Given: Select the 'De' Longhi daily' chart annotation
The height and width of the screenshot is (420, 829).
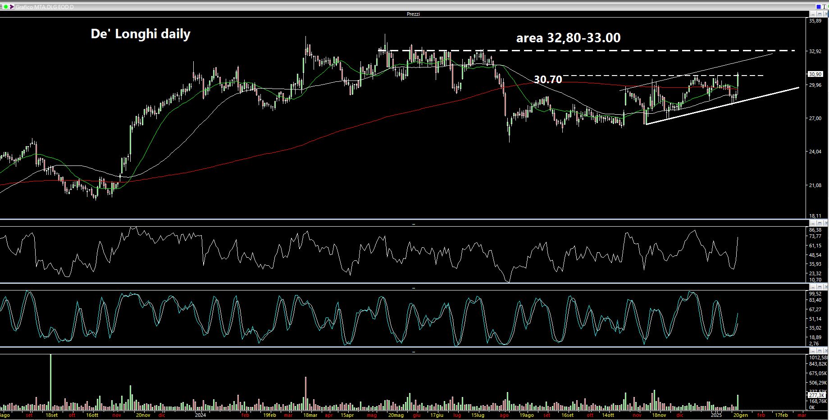Looking at the screenshot, I should [x=141, y=34].
